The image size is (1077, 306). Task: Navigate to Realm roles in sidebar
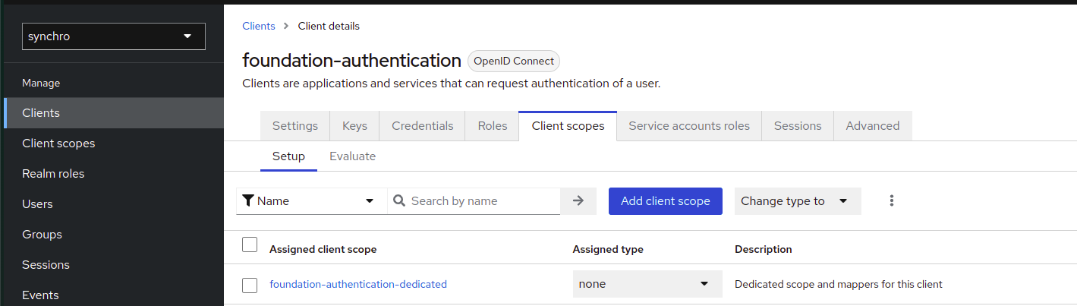(x=53, y=174)
